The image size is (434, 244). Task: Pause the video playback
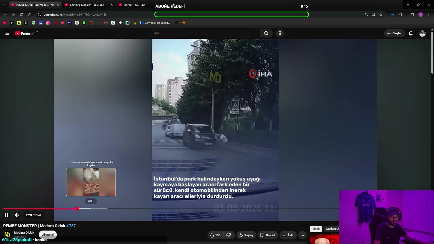(x=6, y=215)
